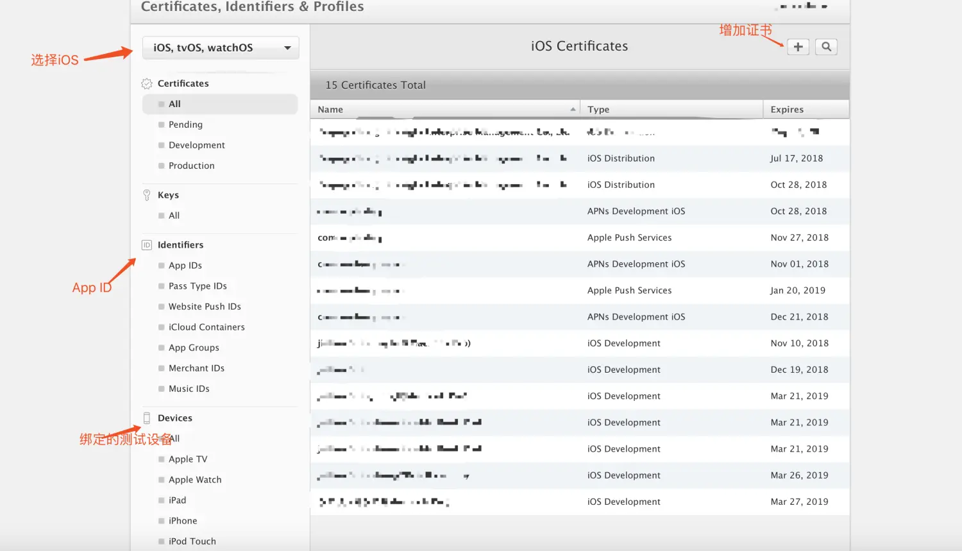Open App Groups

194,348
